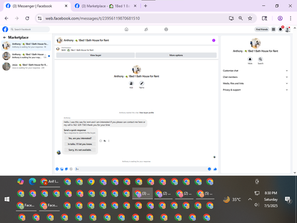
Task: Open the weather widget showing 35°C
Action: 232,199
